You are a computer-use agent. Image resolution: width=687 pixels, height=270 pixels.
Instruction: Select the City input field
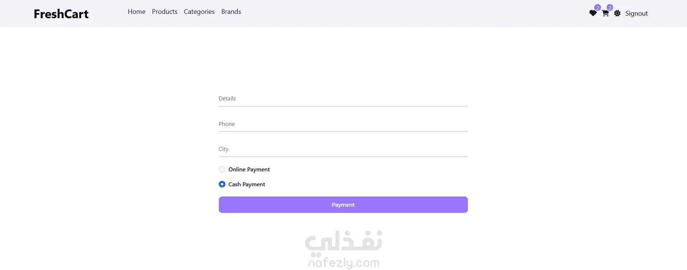[343, 149]
